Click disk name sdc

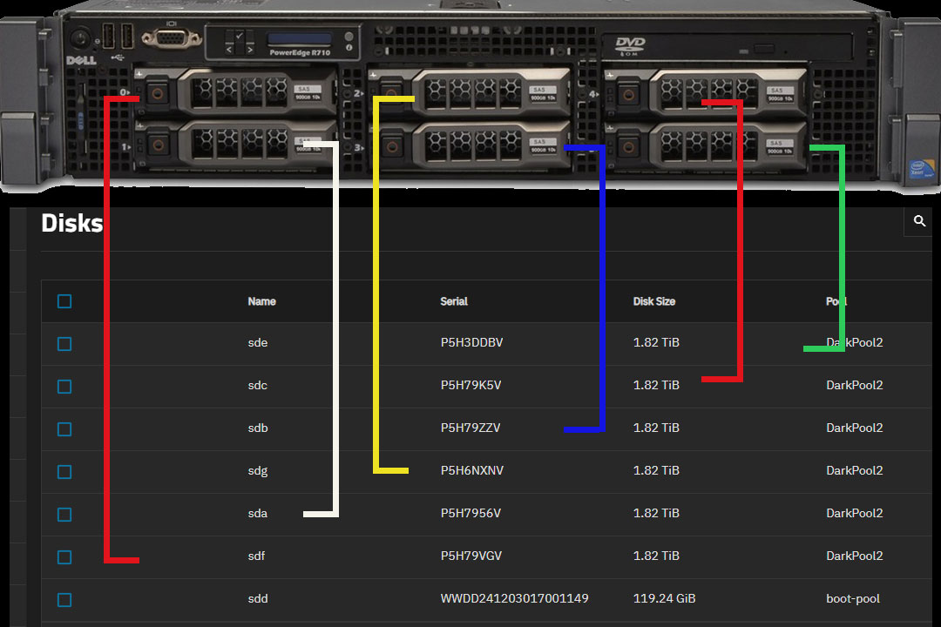(257, 385)
